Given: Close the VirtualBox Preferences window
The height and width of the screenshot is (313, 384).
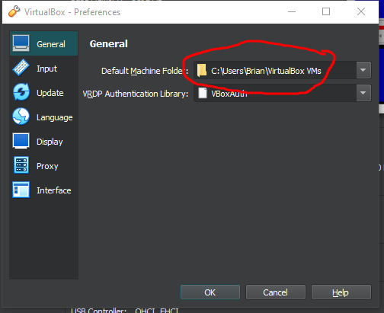Looking at the screenshot, I should pyautogui.click(x=361, y=11).
